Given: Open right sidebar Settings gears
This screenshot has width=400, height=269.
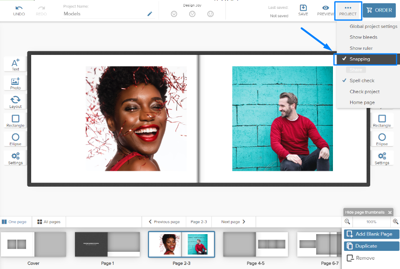Looking at the screenshot, I should (x=382, y=158).
